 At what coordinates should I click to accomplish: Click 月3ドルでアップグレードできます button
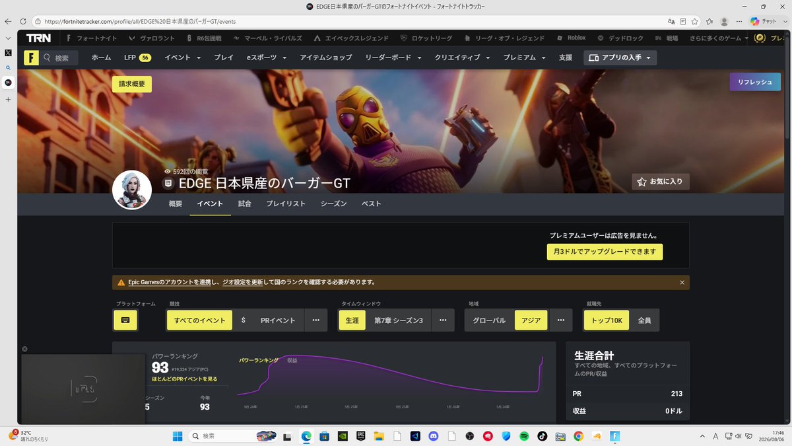[x=605, y=252]
